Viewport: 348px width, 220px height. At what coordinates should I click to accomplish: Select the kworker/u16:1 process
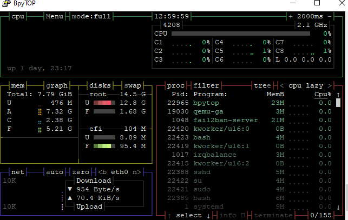coord(249,146)
